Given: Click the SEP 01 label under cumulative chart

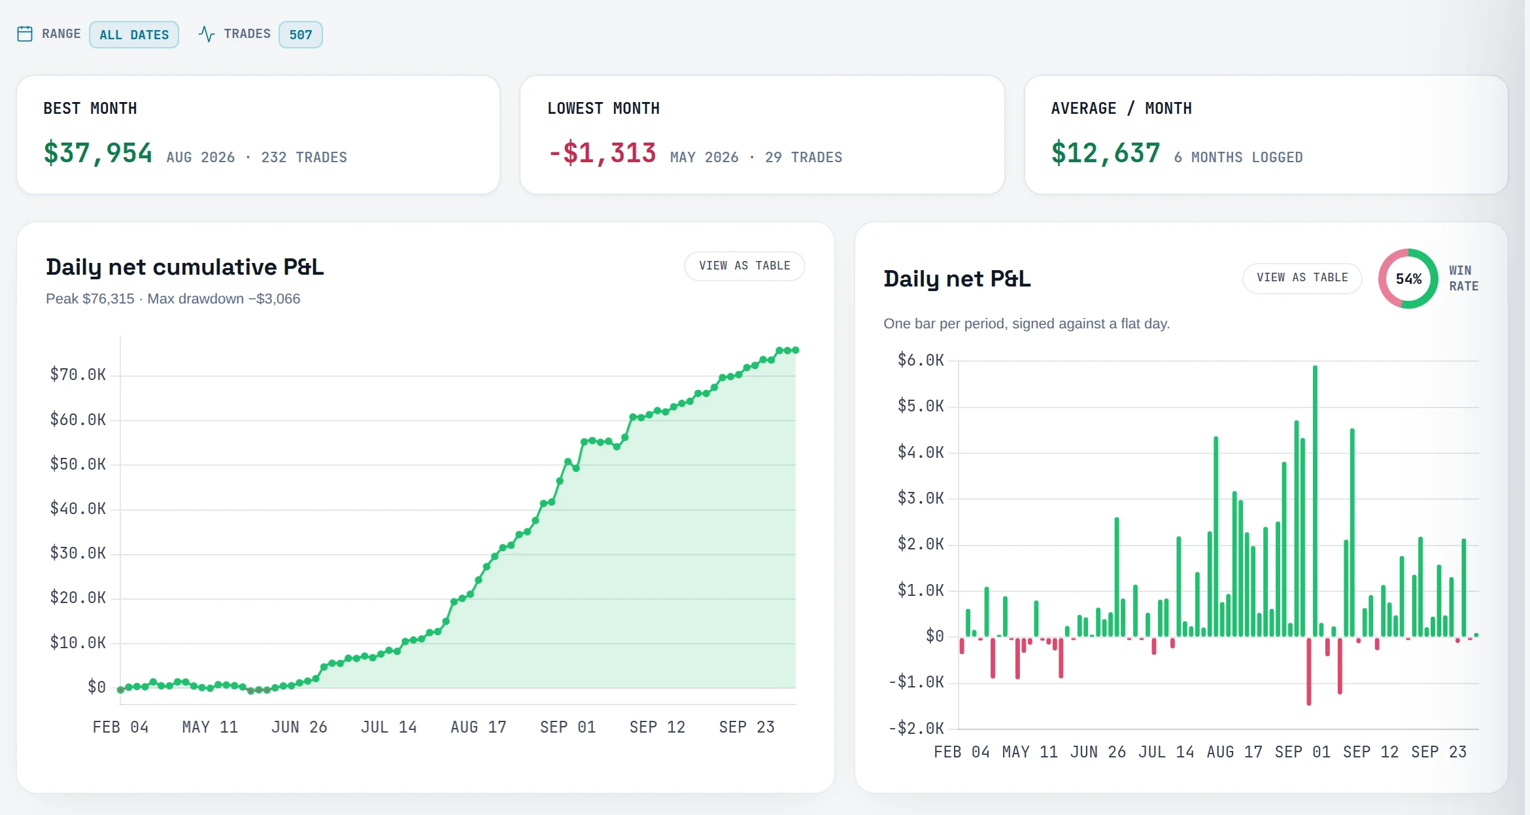Looking at the screenshot, I should click(x=568, y=727).
